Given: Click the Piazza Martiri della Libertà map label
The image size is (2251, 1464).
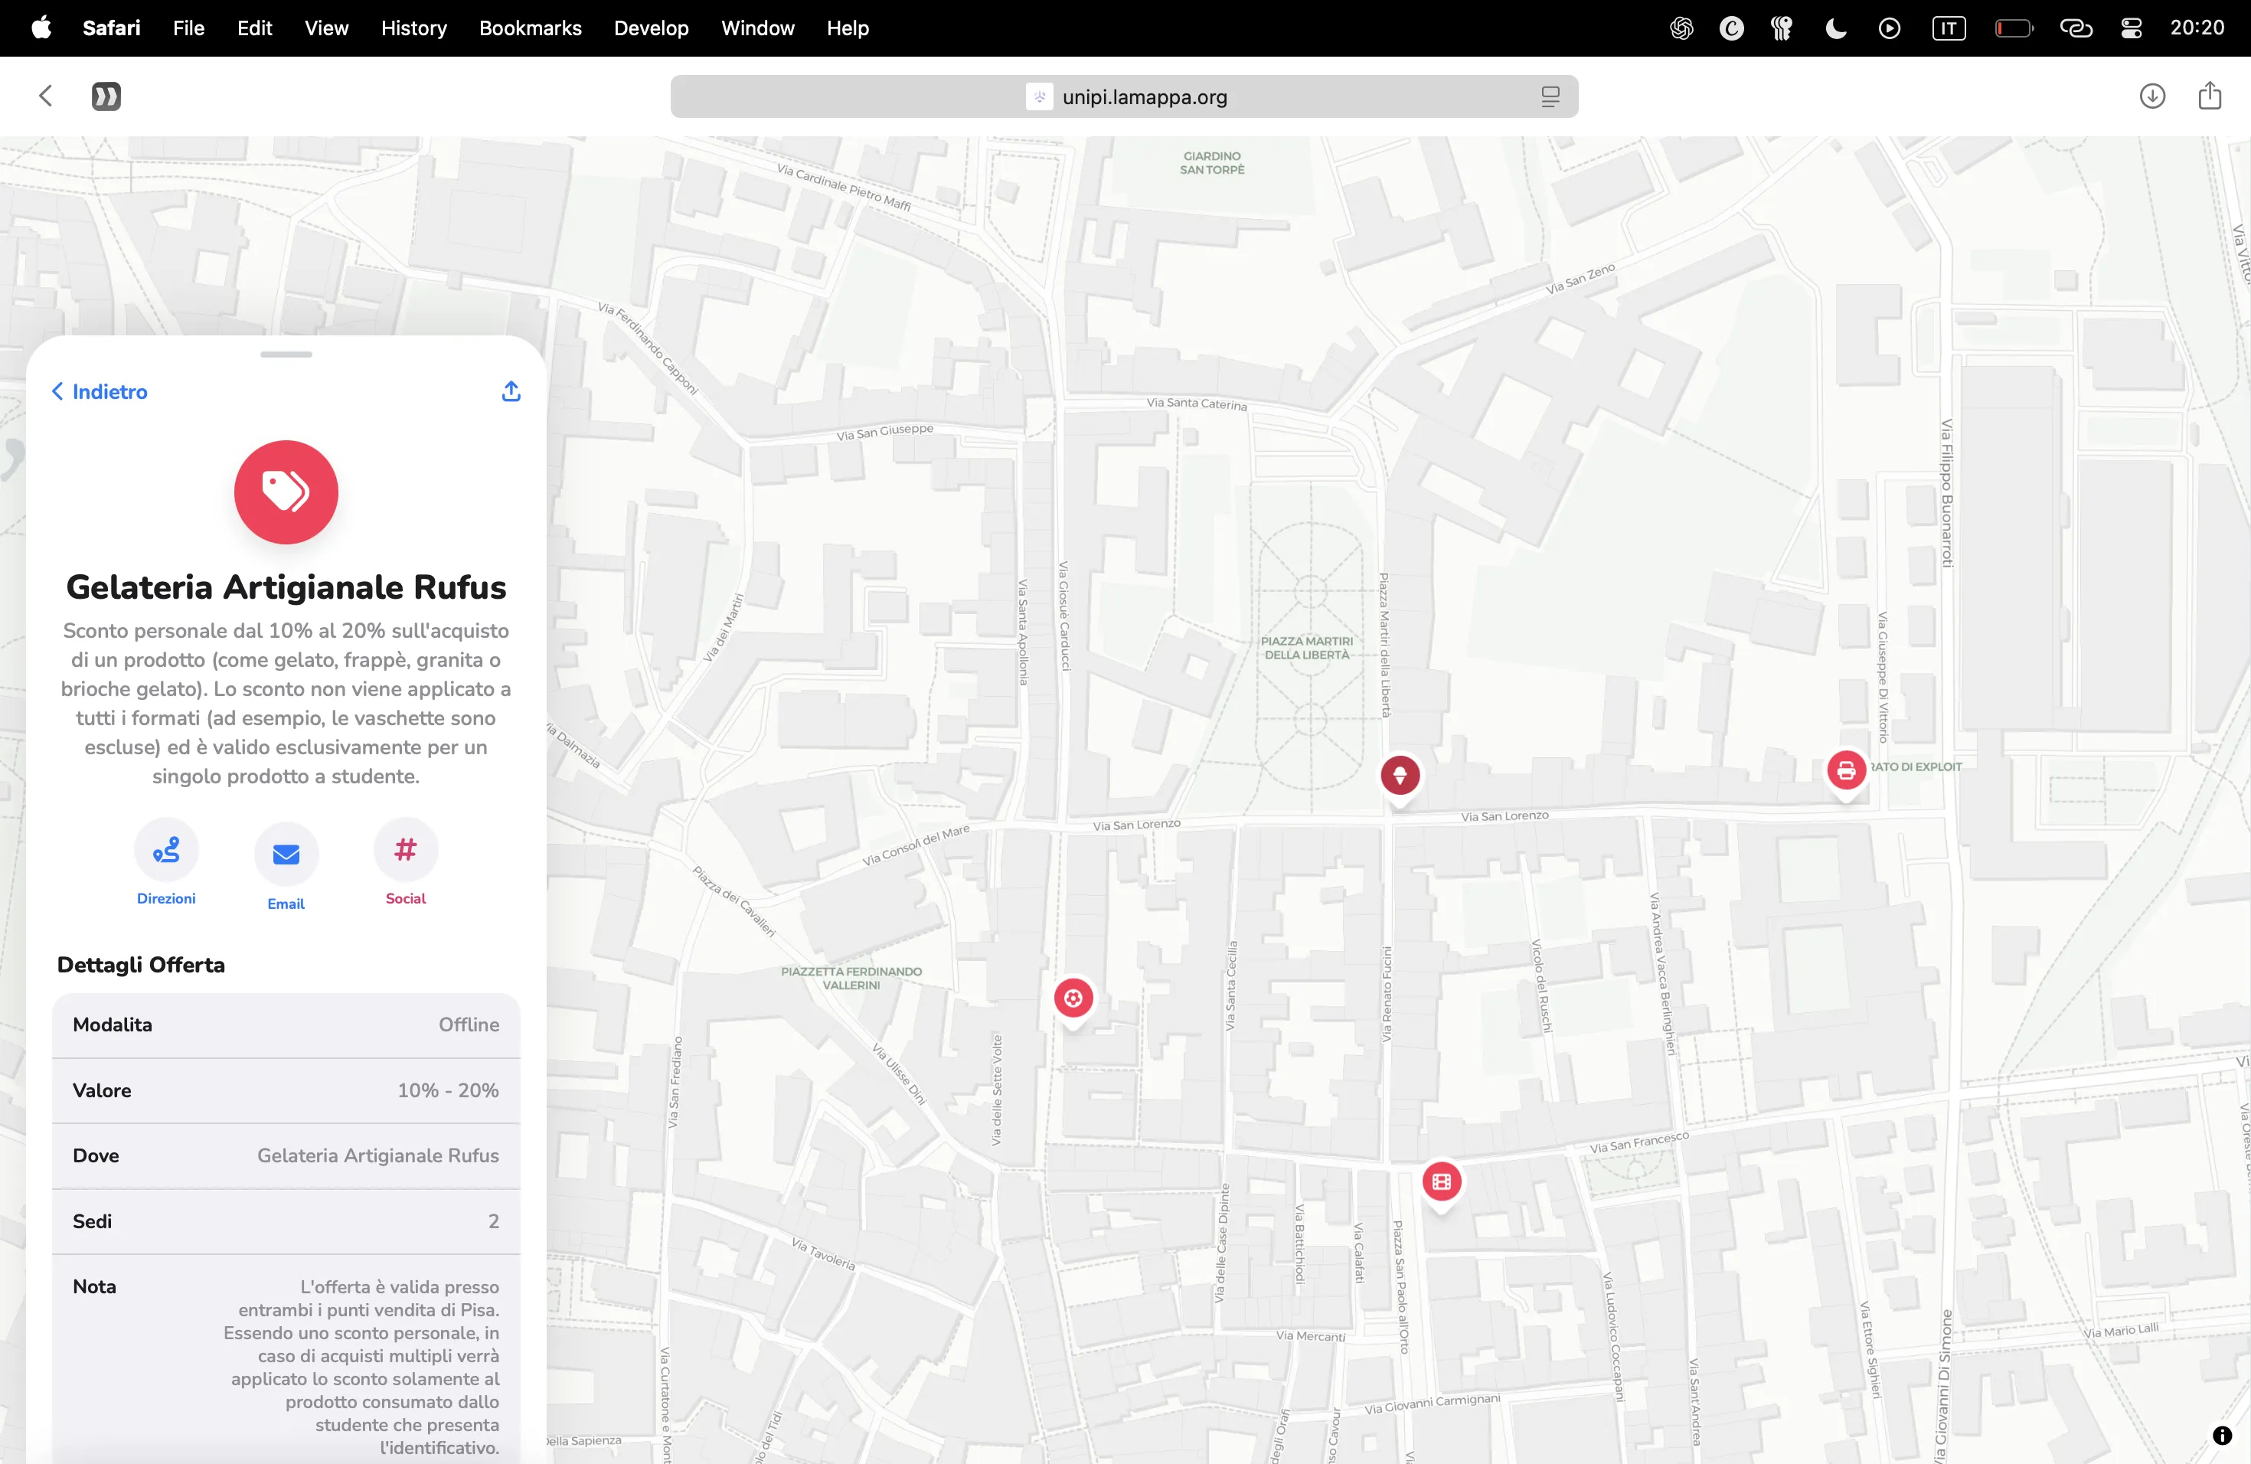Looking at the screenshot, I should pos(1306,648).
